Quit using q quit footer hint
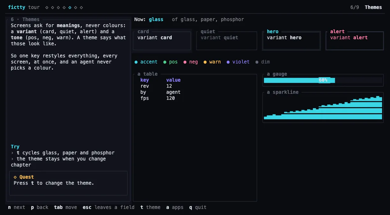The image size is (390, 215). [198, 207]
